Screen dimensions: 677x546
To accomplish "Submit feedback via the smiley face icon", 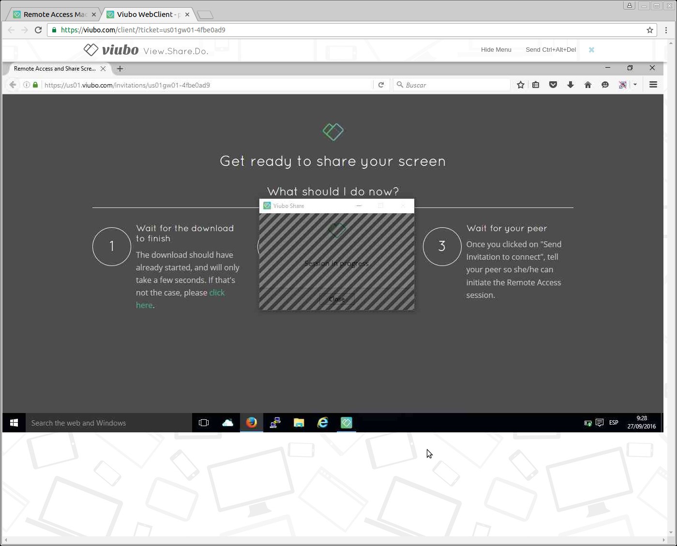I will [605, 85].
